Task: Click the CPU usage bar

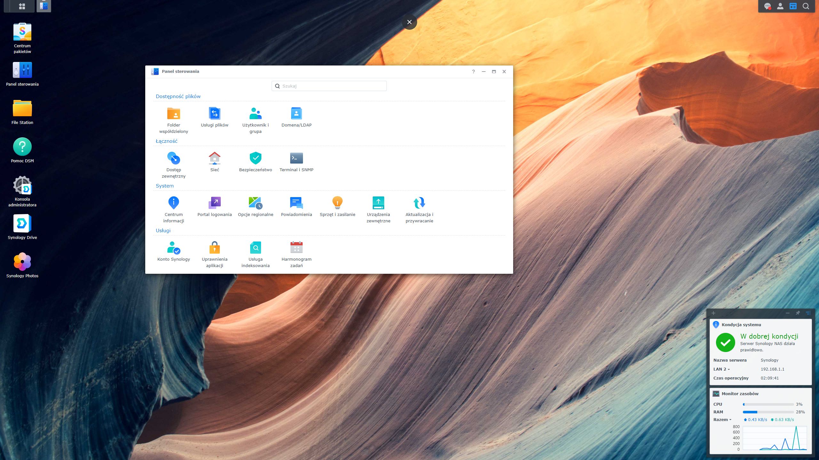Action: tap(768, 404)
